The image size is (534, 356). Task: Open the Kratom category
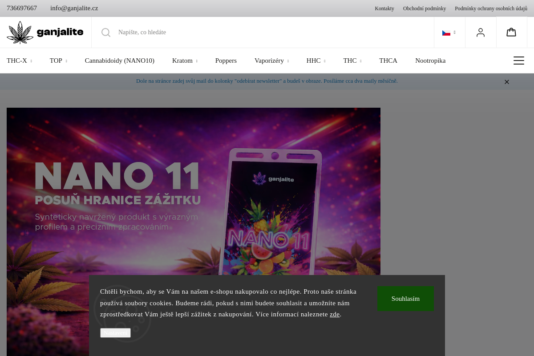(182, 61)
